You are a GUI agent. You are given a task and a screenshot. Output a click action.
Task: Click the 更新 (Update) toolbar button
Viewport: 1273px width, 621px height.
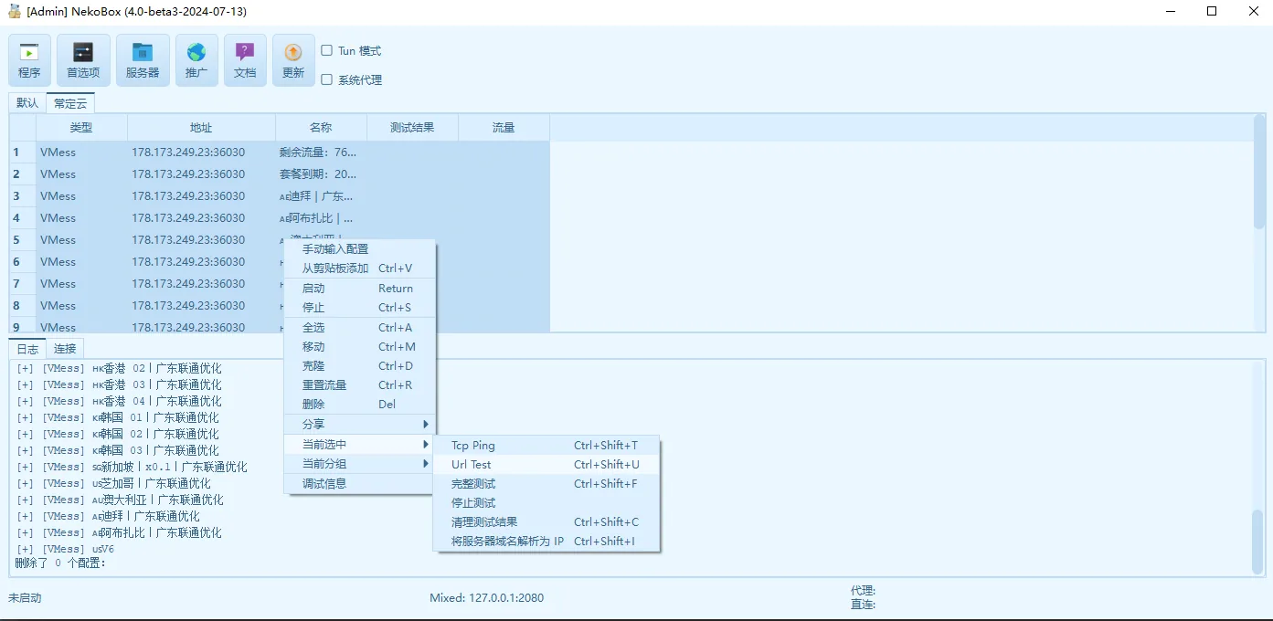[293, 60]
